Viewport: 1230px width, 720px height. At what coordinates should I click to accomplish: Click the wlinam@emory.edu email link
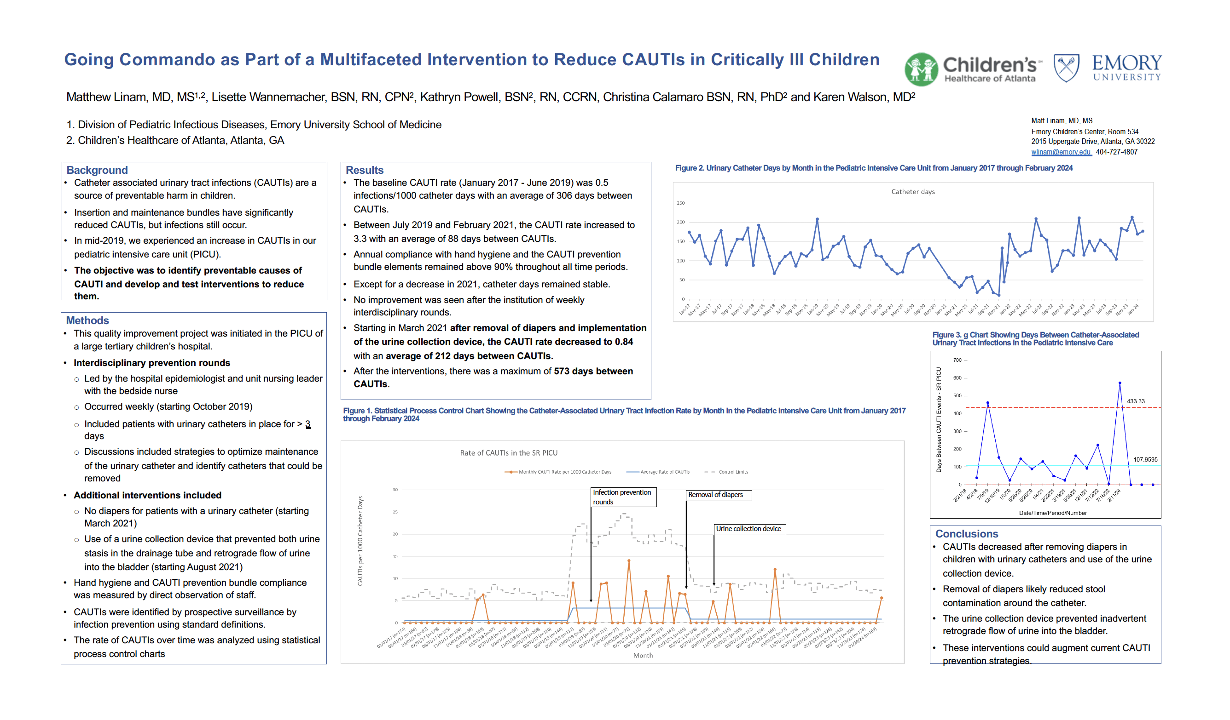[x=1061, y=152]
